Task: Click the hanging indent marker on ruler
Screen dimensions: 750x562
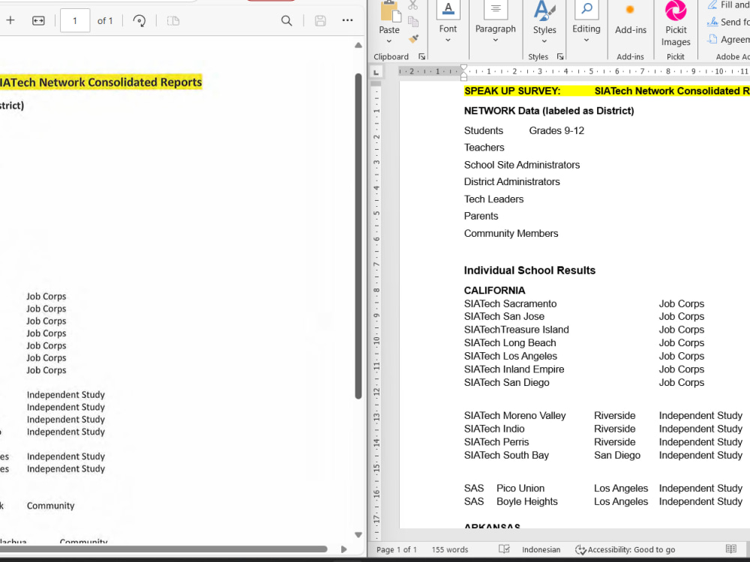Action: (463, 73)
